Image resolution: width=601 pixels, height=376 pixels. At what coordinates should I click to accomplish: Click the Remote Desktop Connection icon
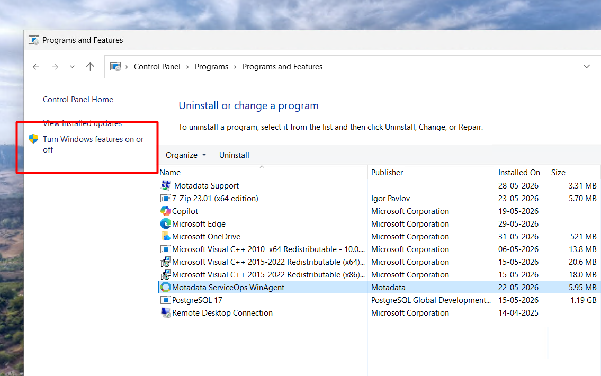pyautogui.click(x=166, y=313)
